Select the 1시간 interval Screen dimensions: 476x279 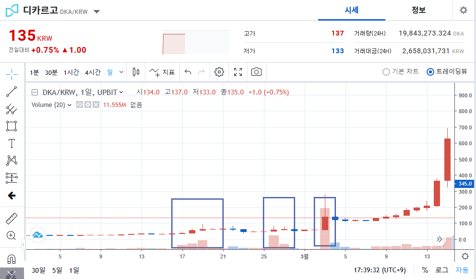[x=71, y=72]
